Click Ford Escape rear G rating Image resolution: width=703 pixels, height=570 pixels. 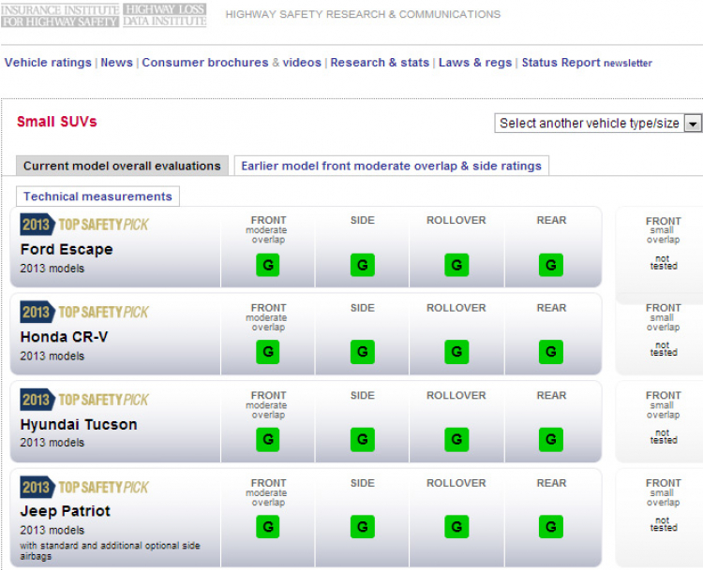[x=551, y=265]
